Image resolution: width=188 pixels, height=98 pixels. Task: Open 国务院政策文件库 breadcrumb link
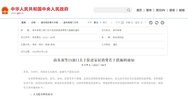tap(49, 23)
